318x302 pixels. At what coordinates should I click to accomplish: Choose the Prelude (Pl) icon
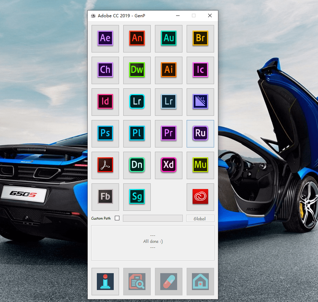[137, 133]
